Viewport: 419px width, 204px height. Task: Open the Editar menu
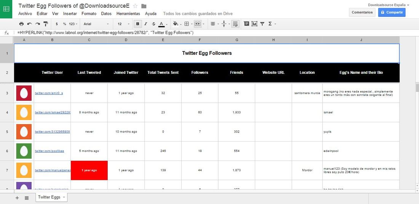tap(42, 14)
